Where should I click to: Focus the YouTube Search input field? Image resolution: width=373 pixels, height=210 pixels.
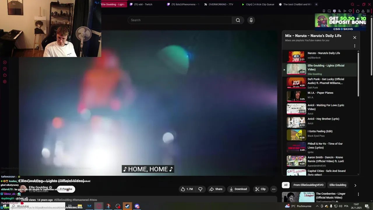tap(180, 20)
